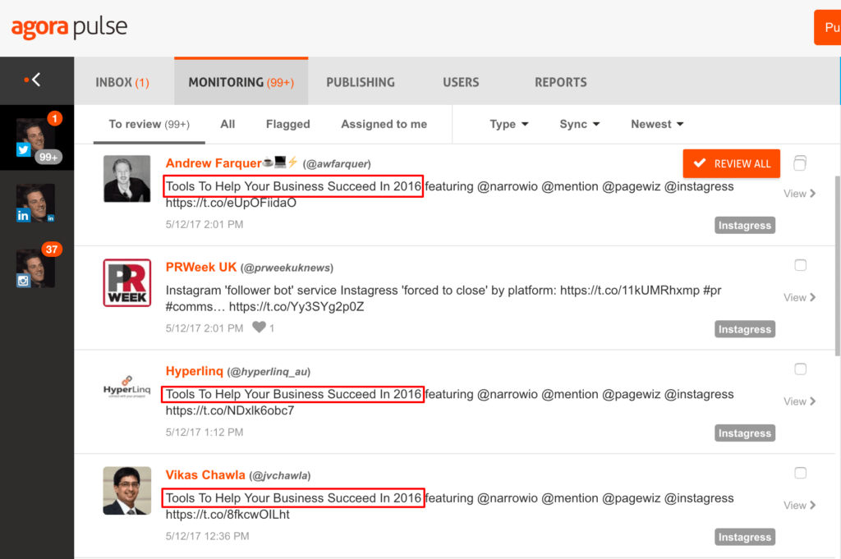Open the Hyperlinq logo avatar
The image size is (841, 559).
click(x=127, y=387)
